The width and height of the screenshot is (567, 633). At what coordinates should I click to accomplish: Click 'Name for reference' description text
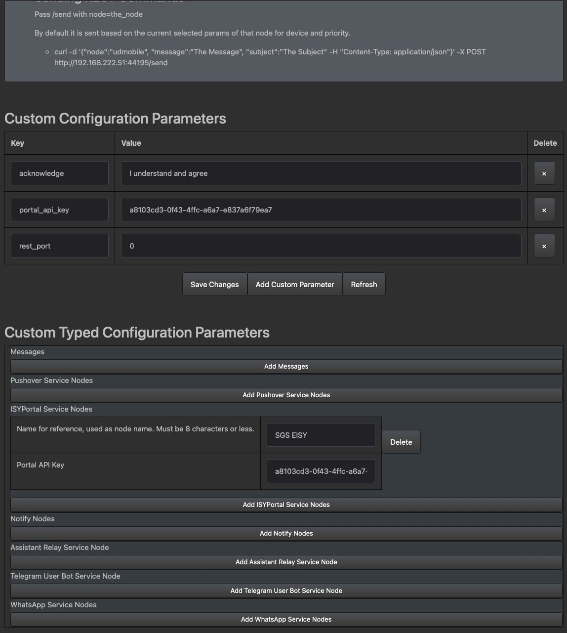click(x=135, y=429)
